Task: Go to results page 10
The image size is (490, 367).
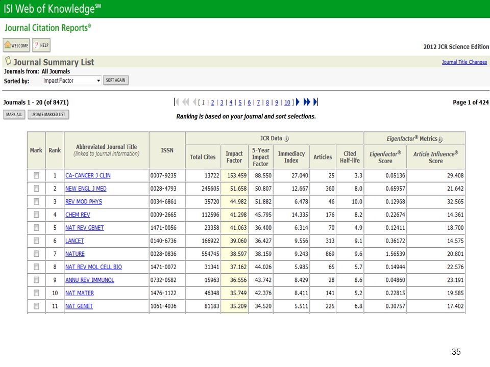Action: coord(287,102)
